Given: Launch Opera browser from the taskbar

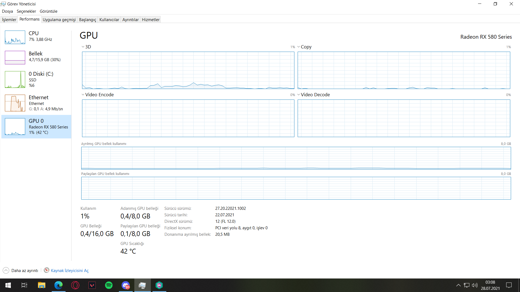Looking at the screenshot, I should point(75,285).
